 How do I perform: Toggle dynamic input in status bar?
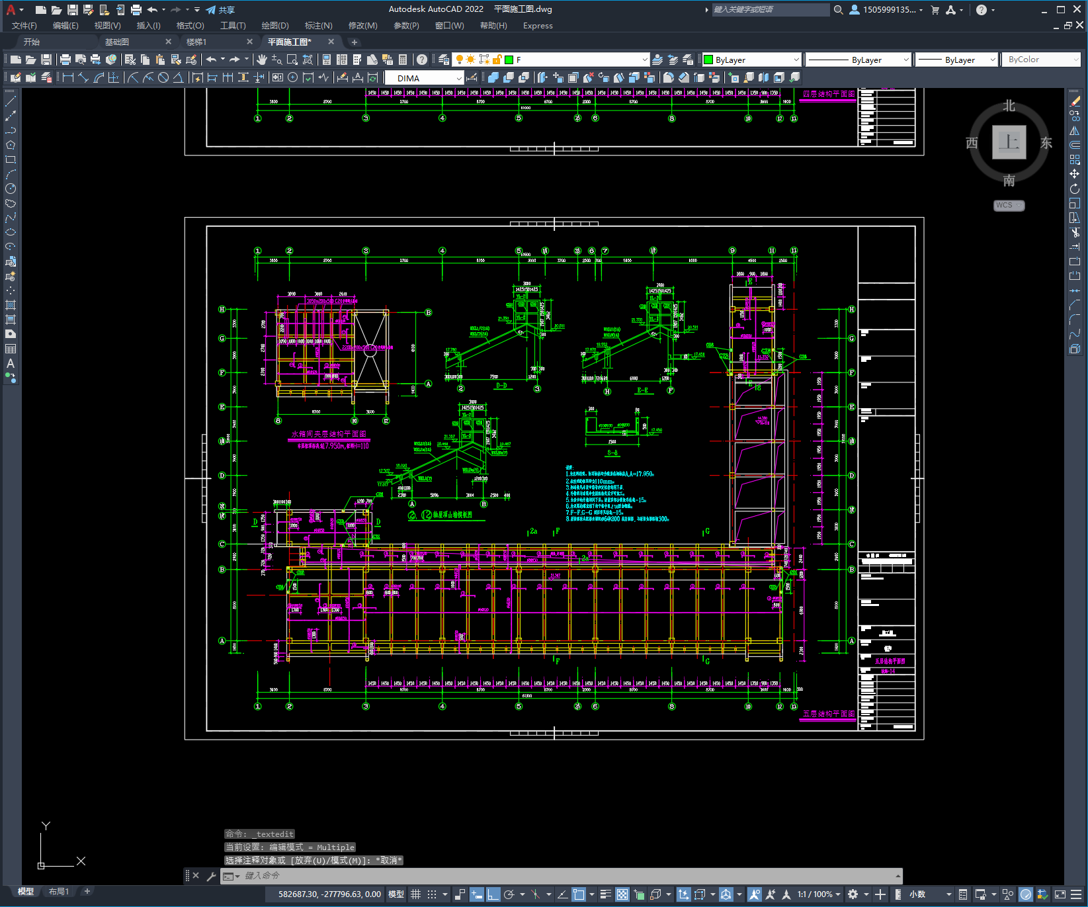pos(477,894)
